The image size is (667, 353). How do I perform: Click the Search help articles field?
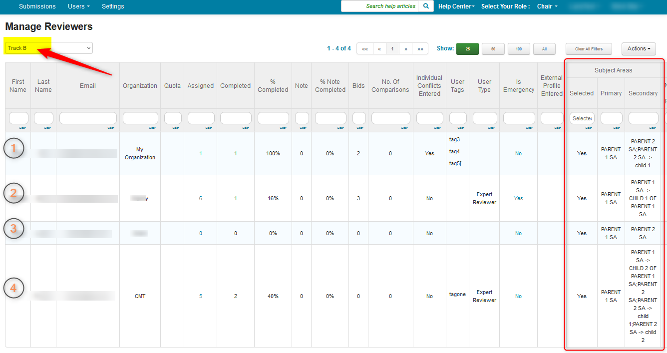pyautogui.click(x=380, y=6)
